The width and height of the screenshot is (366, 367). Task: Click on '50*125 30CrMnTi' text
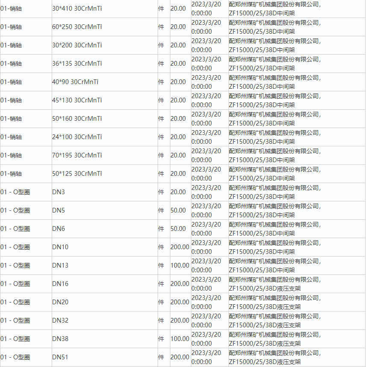pos(77,174)
